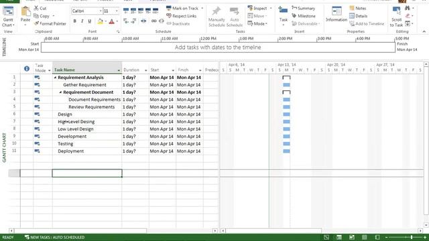The image size is (429, 241).
Task: Select the 'Gether Requirement' task name
Action: click(x=84, y=85)
